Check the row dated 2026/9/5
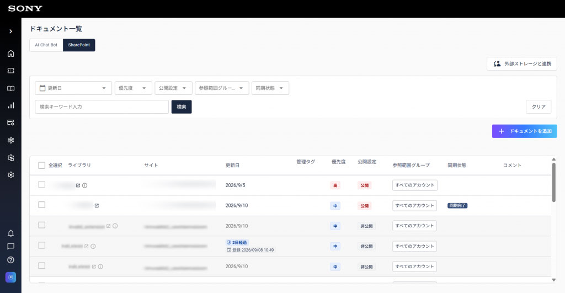The width and height of the screenshot is (565, 293). tap(42, 184)
